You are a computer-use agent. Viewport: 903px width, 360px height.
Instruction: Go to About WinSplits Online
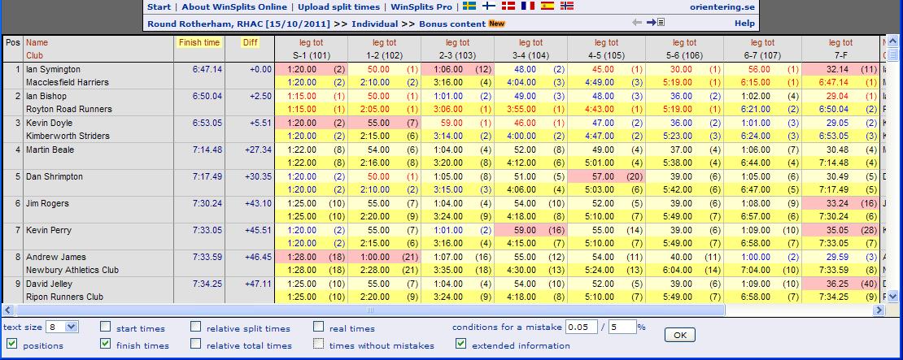coord(235,7)
